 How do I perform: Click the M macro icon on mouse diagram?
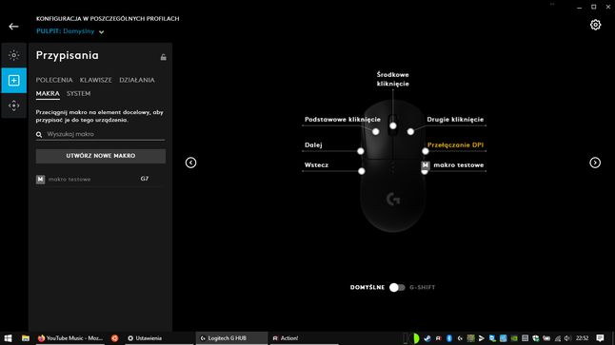click(426, 165)
